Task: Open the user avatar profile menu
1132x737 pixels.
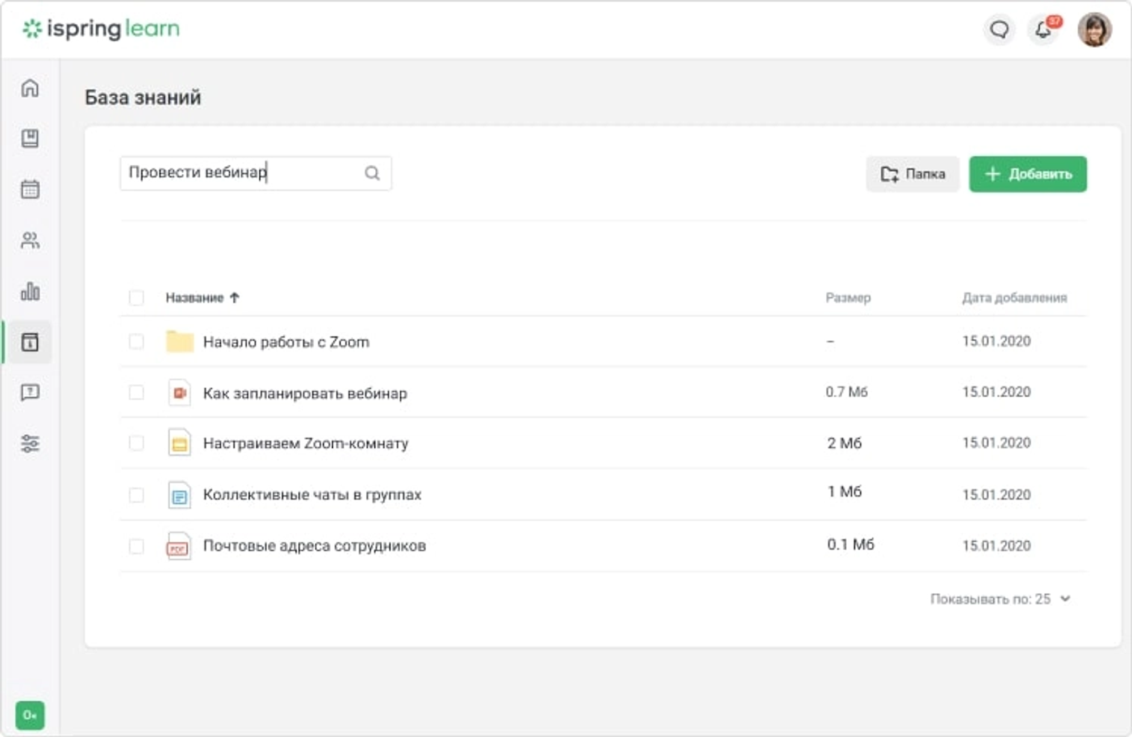Action: coord(1094,29)
